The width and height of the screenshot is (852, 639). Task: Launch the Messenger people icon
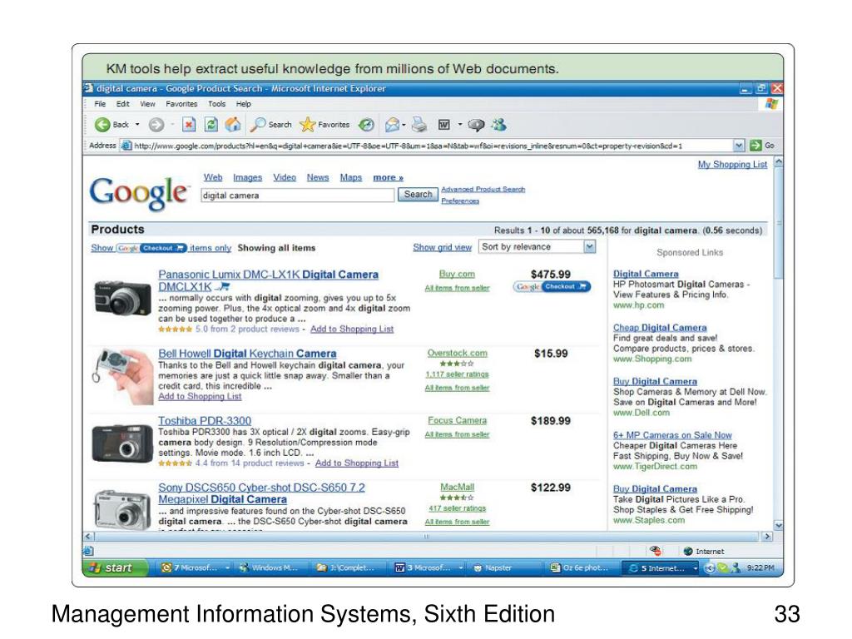(498, 125)
